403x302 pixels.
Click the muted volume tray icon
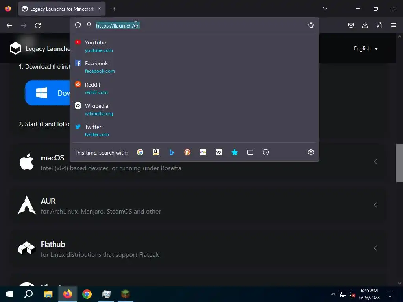point(352,294)
